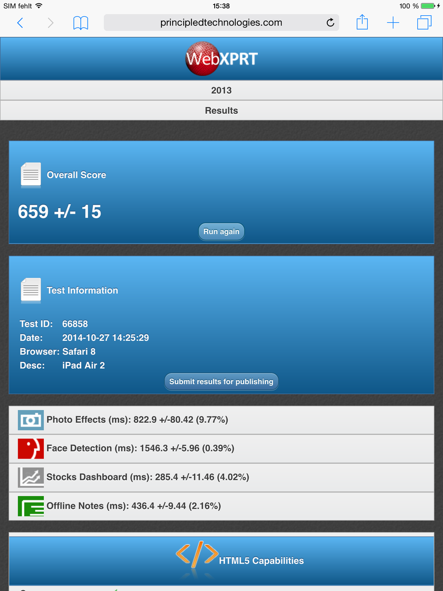Open the Offline Notes result row
The width and height of the screenshot is (443, 591).
[x=221, y=506]
